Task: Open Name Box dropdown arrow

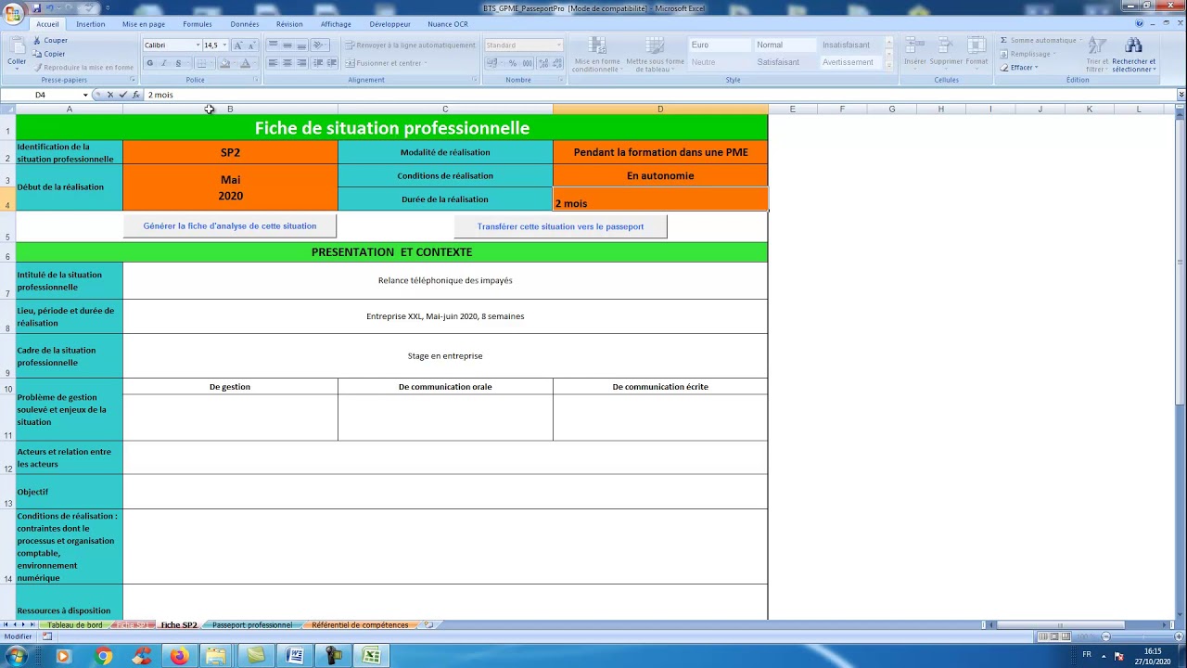Action: 85,95
